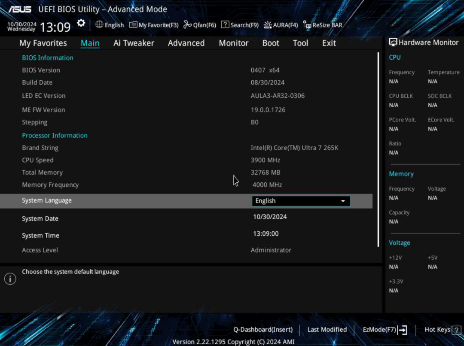Click the System Date value field

click(270, 217)
